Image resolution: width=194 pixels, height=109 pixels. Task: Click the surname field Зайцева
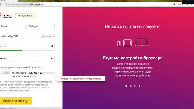point(41,26)
